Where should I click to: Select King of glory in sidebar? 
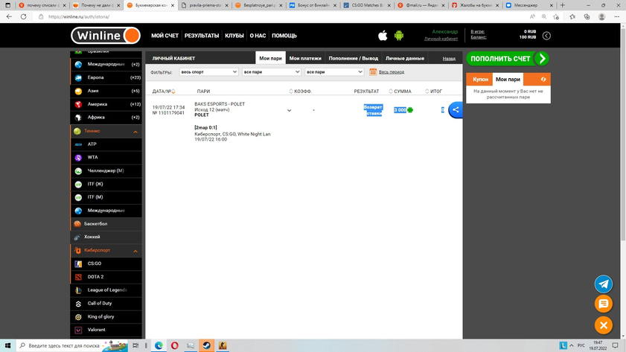[106, 316]
